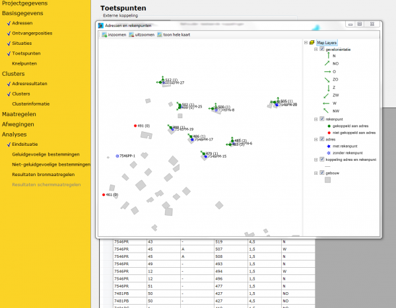Toggle the geveloriëntatie layer checkbox
This screenshot has height=308, width=396.
point(322,49)
